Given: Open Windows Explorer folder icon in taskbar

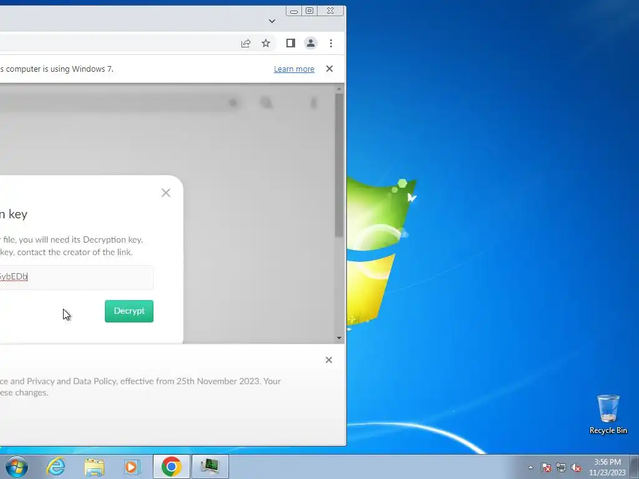Looking at the screenshot, I should point(94,467).
